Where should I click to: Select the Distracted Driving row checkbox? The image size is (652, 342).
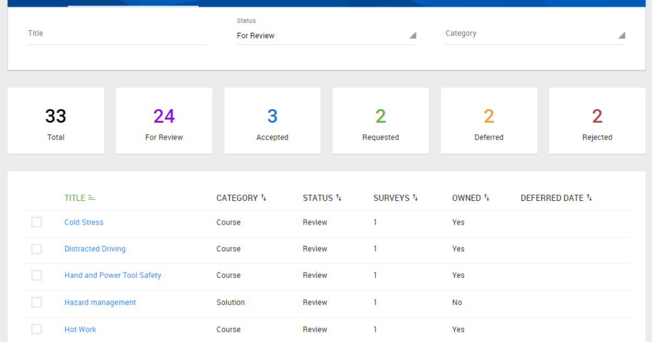(36, 249)
